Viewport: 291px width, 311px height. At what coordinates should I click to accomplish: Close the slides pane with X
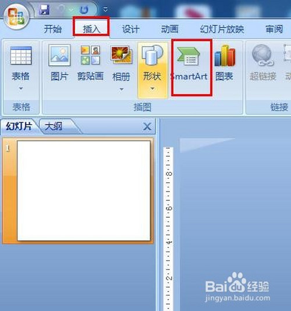147,126
